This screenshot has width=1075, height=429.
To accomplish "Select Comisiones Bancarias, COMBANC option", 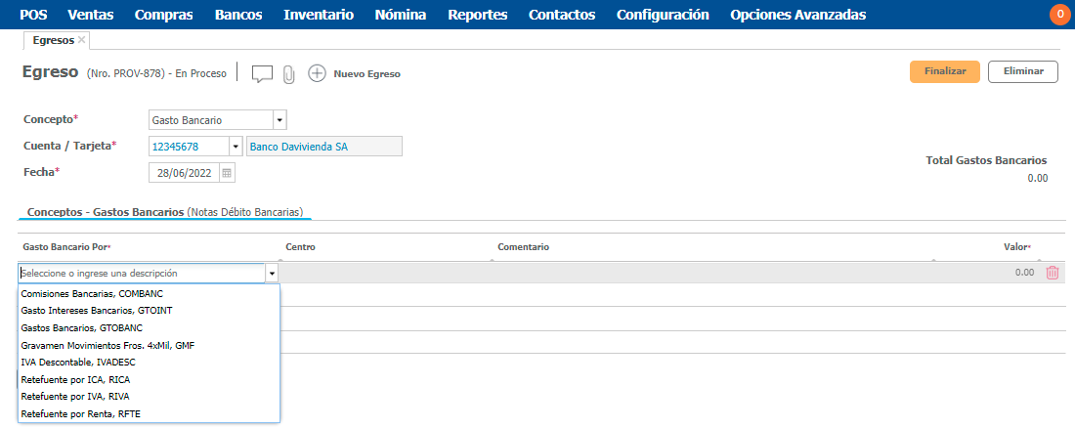I will pyautogui.click(x=92, y=293).
